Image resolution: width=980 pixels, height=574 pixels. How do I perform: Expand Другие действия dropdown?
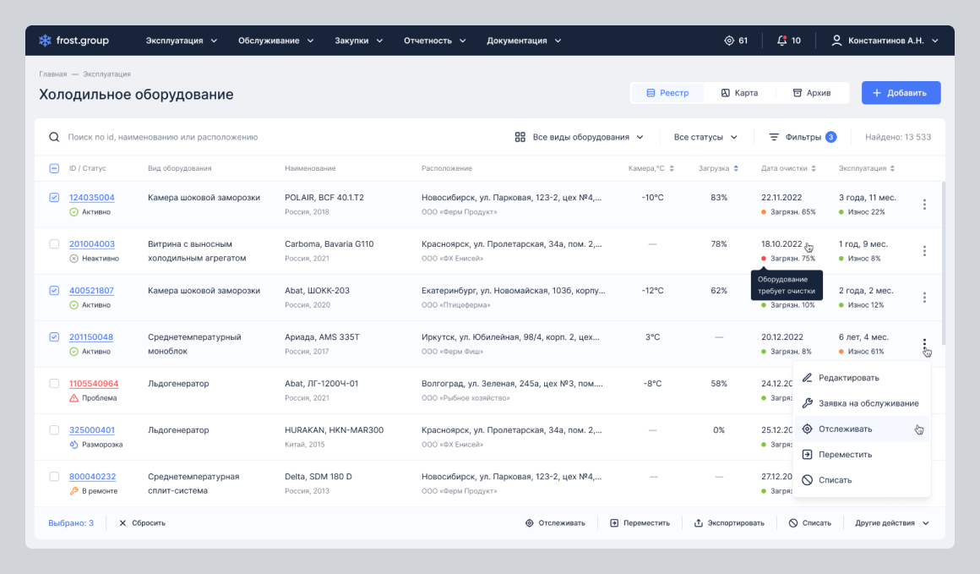(892, 523)
